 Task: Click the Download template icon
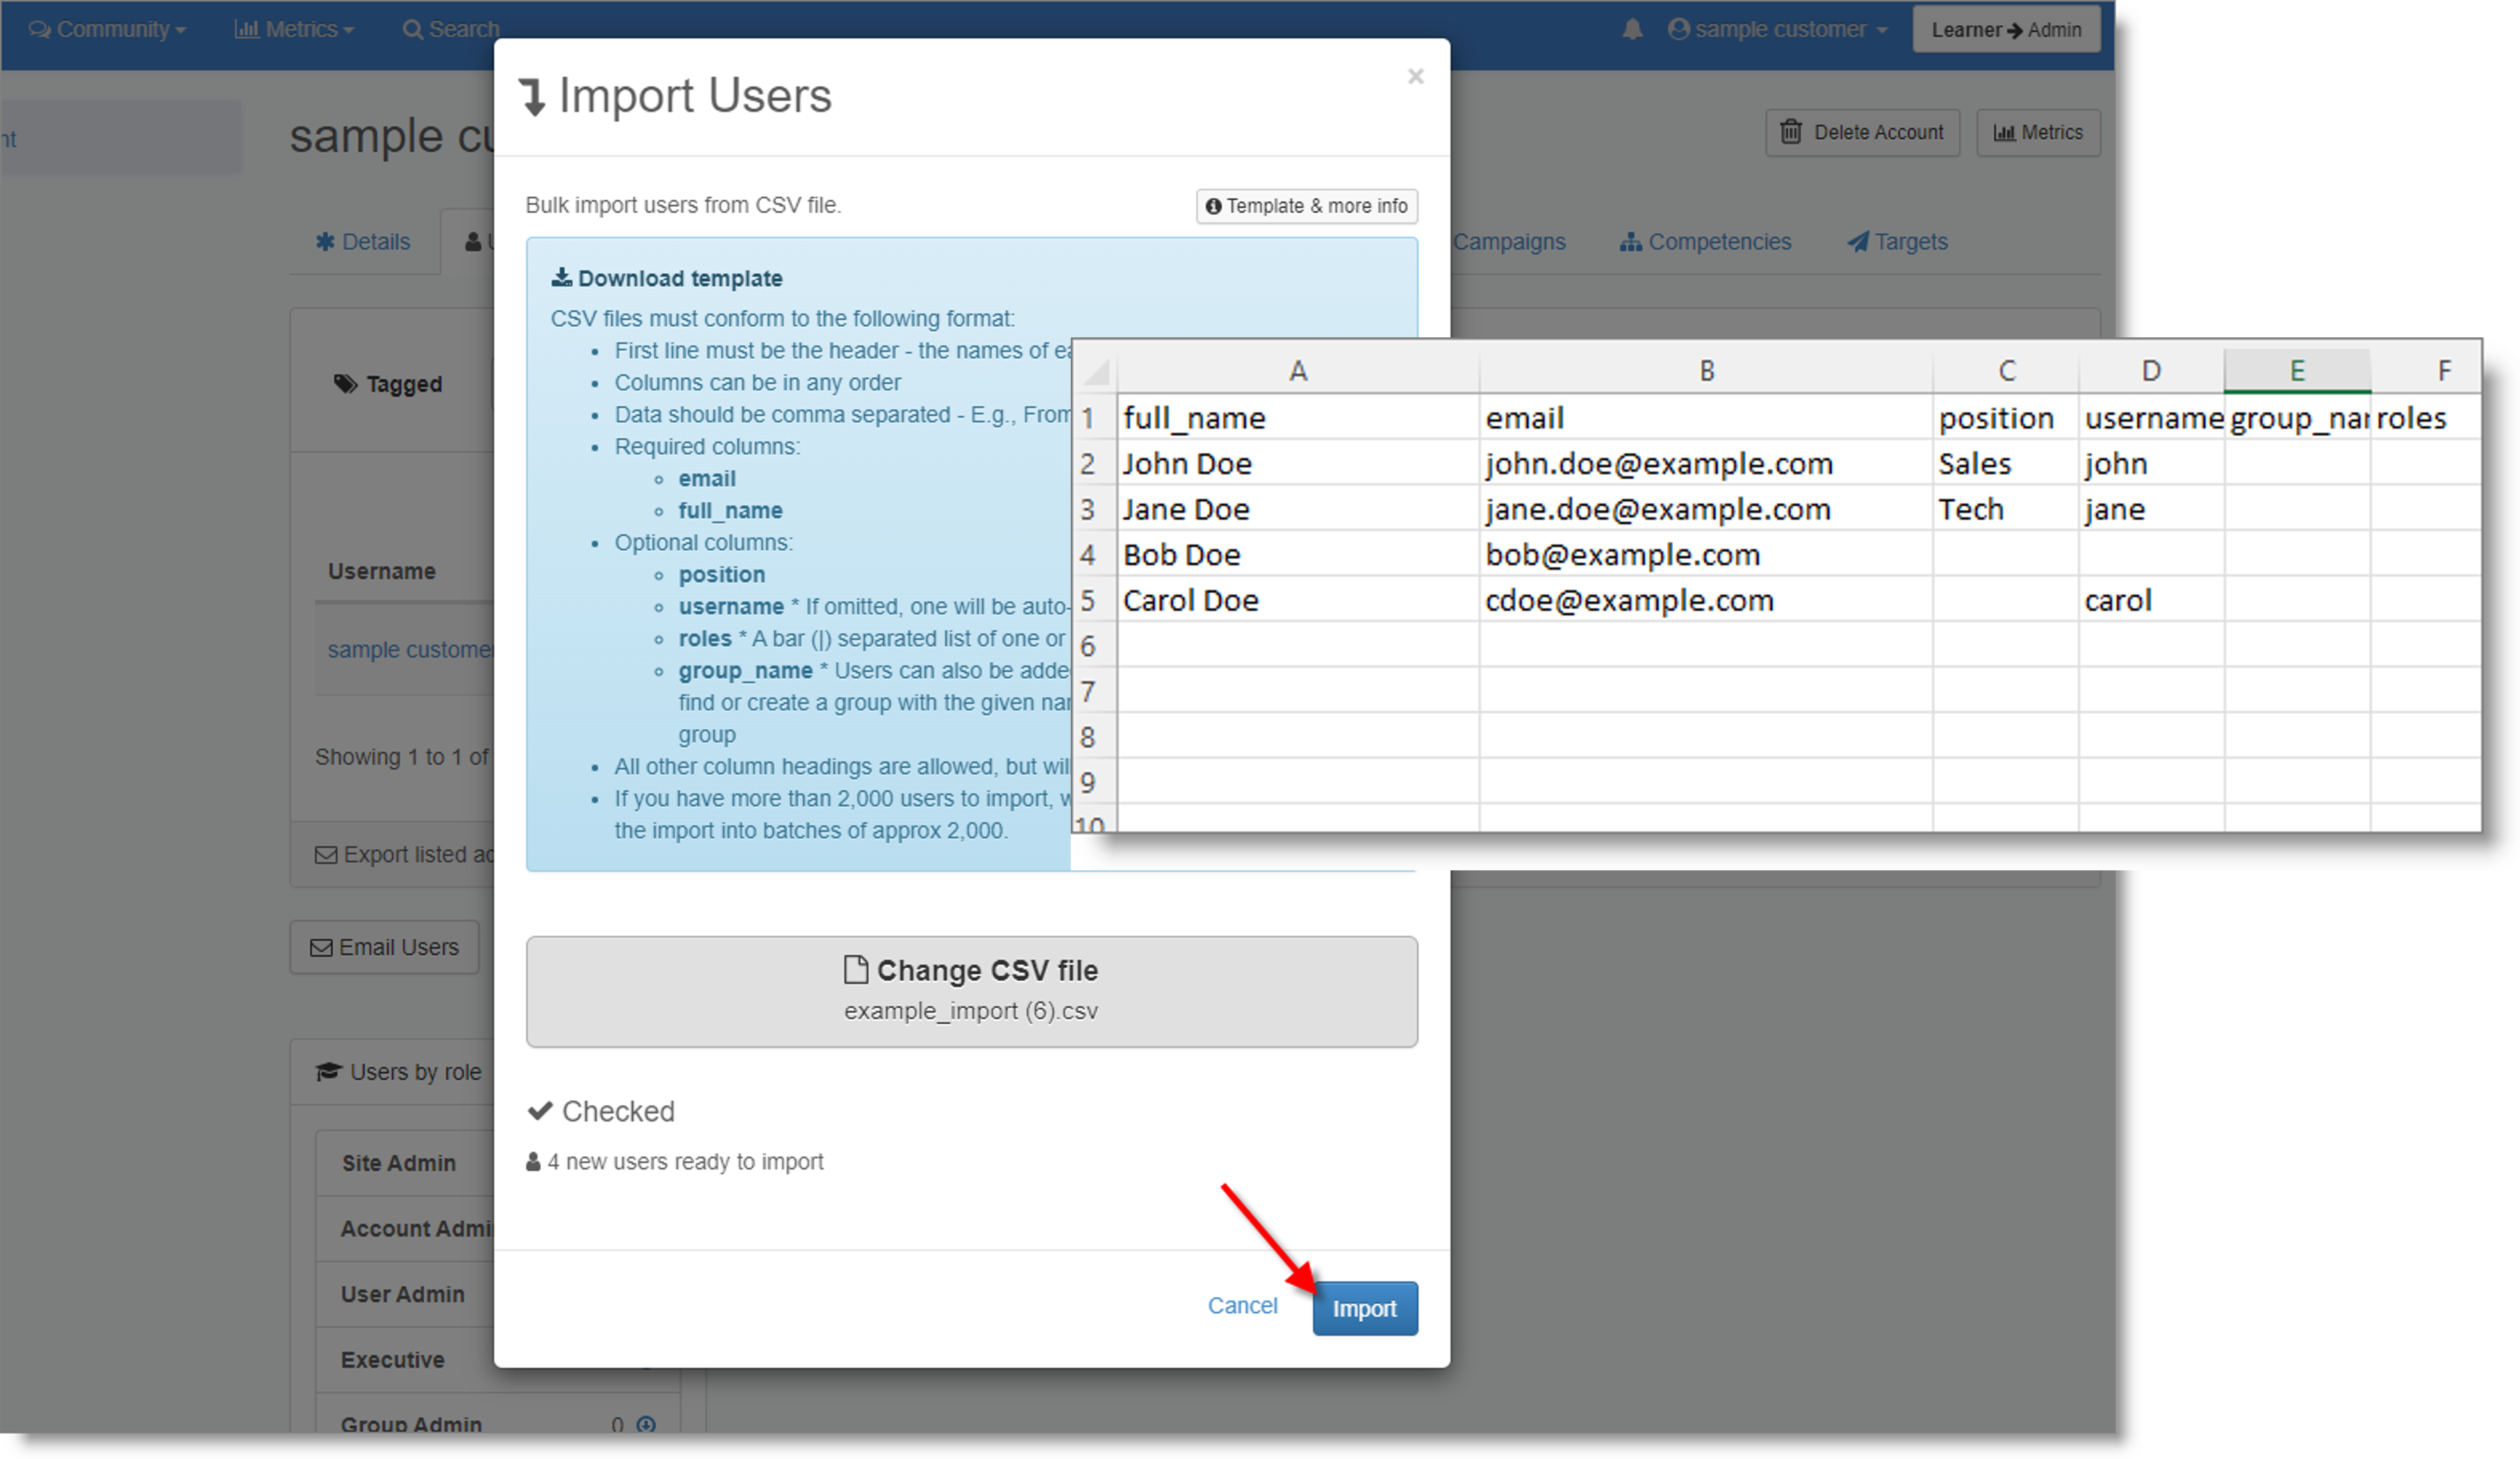click(562, 277)
